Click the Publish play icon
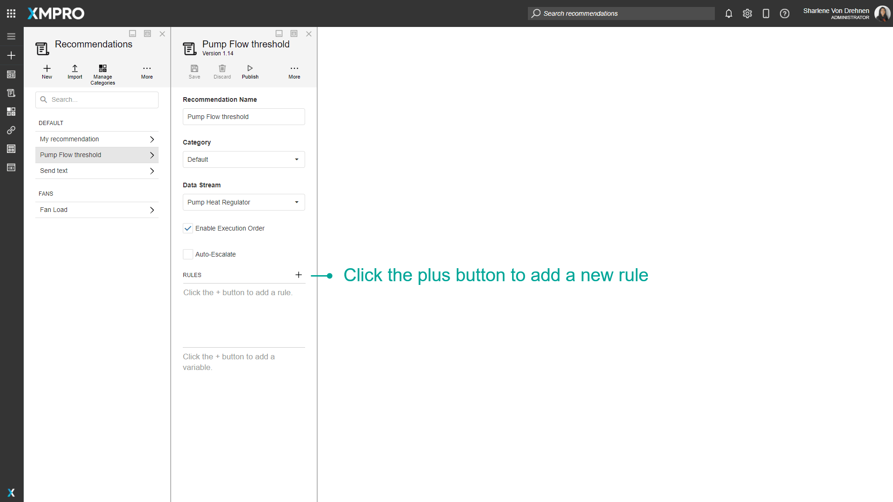The image size is (893, 502). [250, 68]
